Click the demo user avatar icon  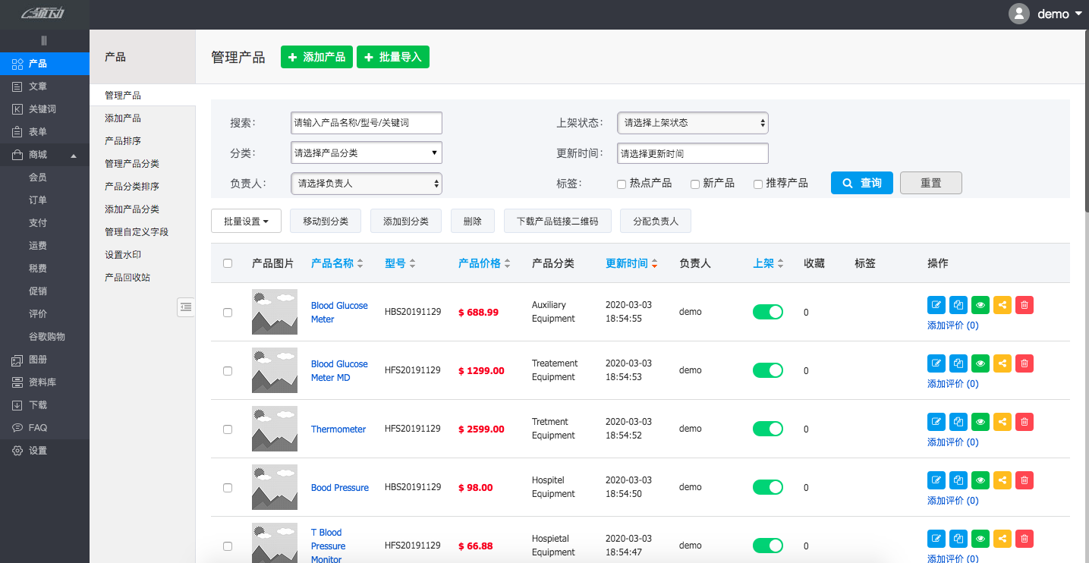pyautogui.click(x=1019, y=13)
